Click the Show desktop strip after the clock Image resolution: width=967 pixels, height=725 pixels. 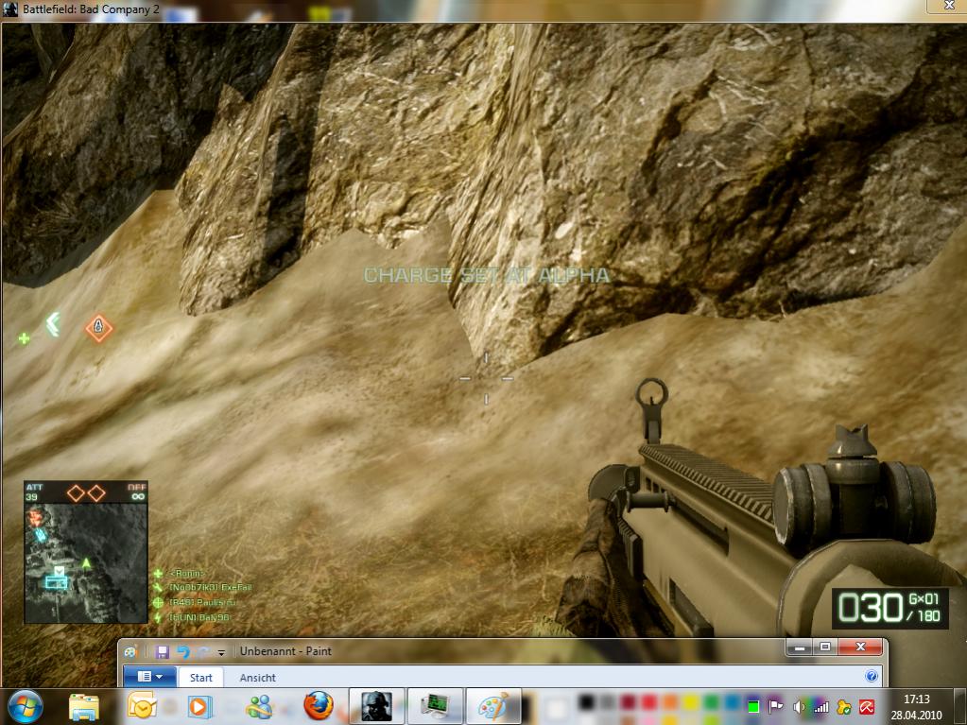(961, 706)
